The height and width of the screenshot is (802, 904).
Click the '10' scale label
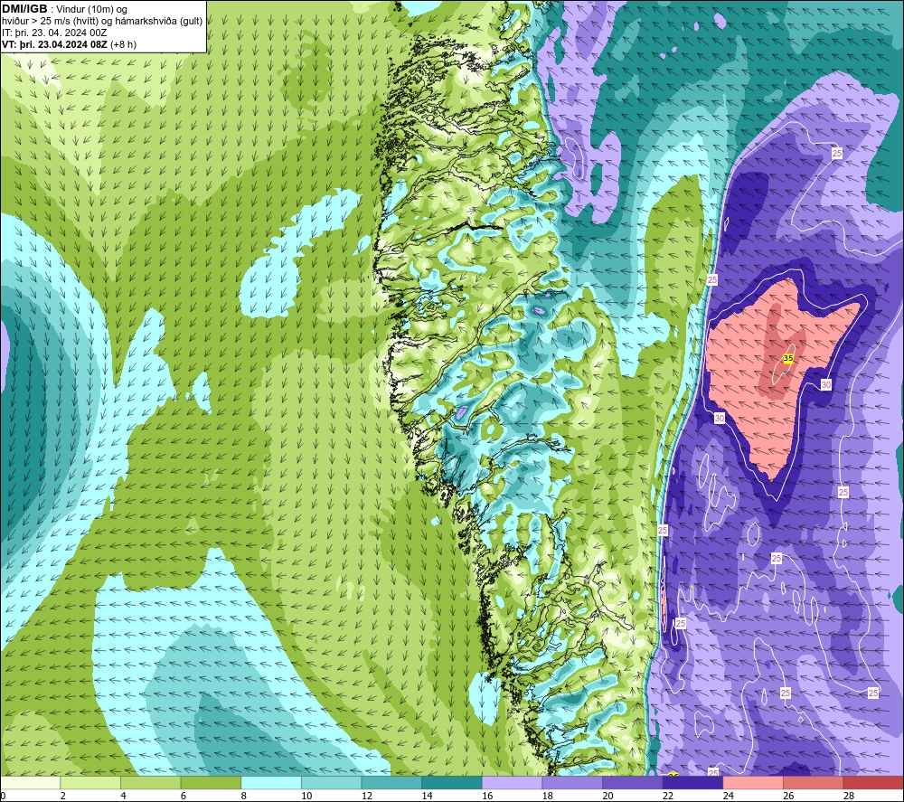306,796
